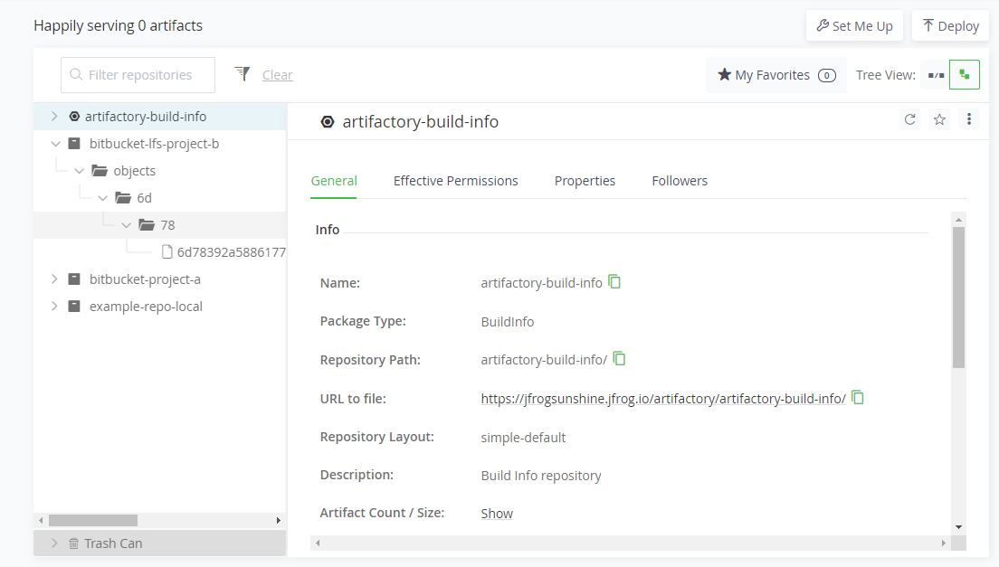Refresh the artifactory-build-info repository view

click(x=909, y=119)
